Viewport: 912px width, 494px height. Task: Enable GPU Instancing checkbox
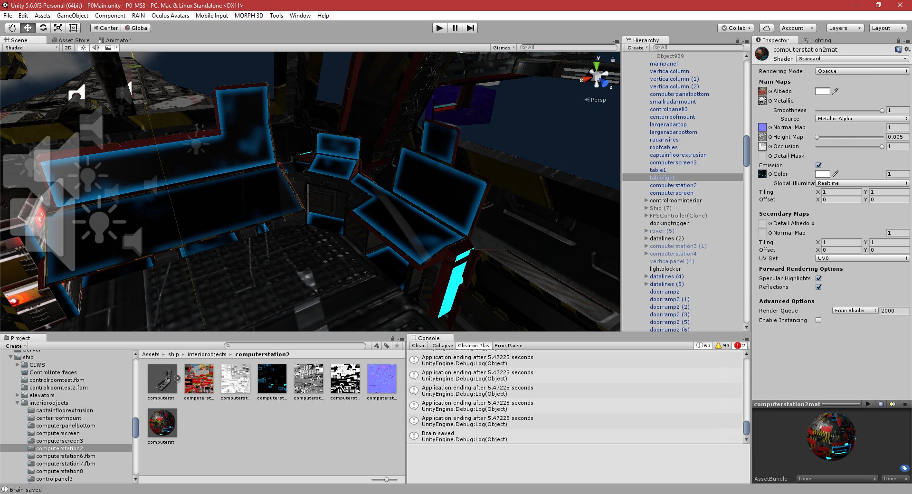818,320
